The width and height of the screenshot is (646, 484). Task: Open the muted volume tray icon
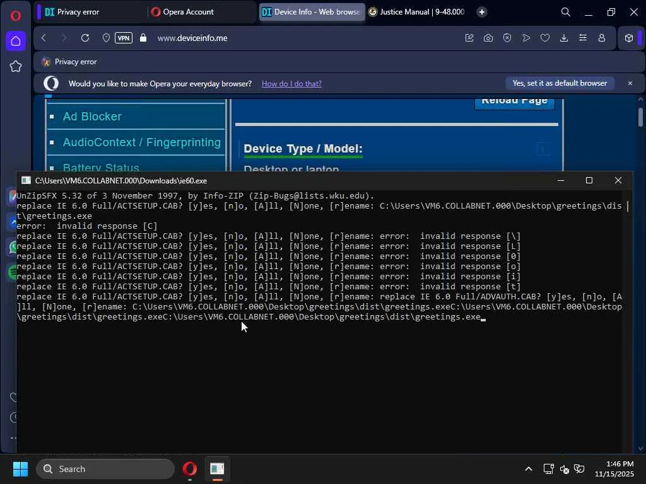click(x=564, y=469)
